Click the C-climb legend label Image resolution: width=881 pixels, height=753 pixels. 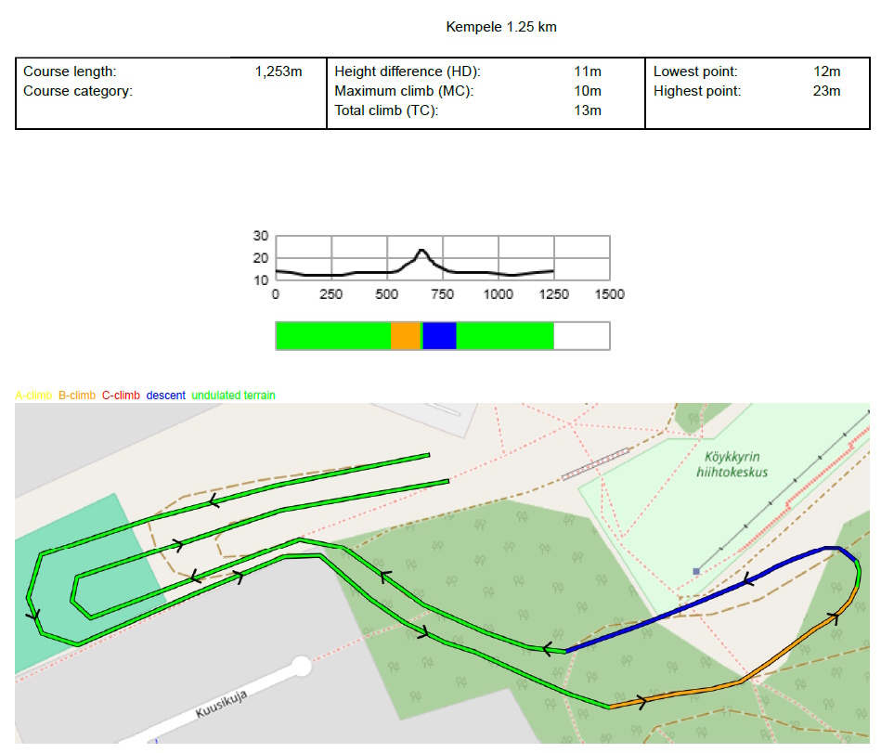(121, 396)
